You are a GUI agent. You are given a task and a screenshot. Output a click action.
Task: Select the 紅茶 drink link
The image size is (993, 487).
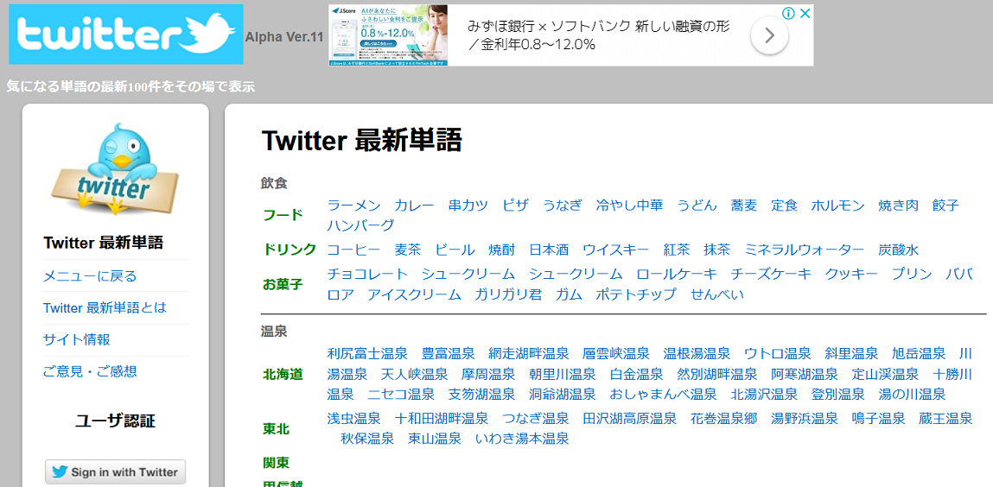point(677,250)
